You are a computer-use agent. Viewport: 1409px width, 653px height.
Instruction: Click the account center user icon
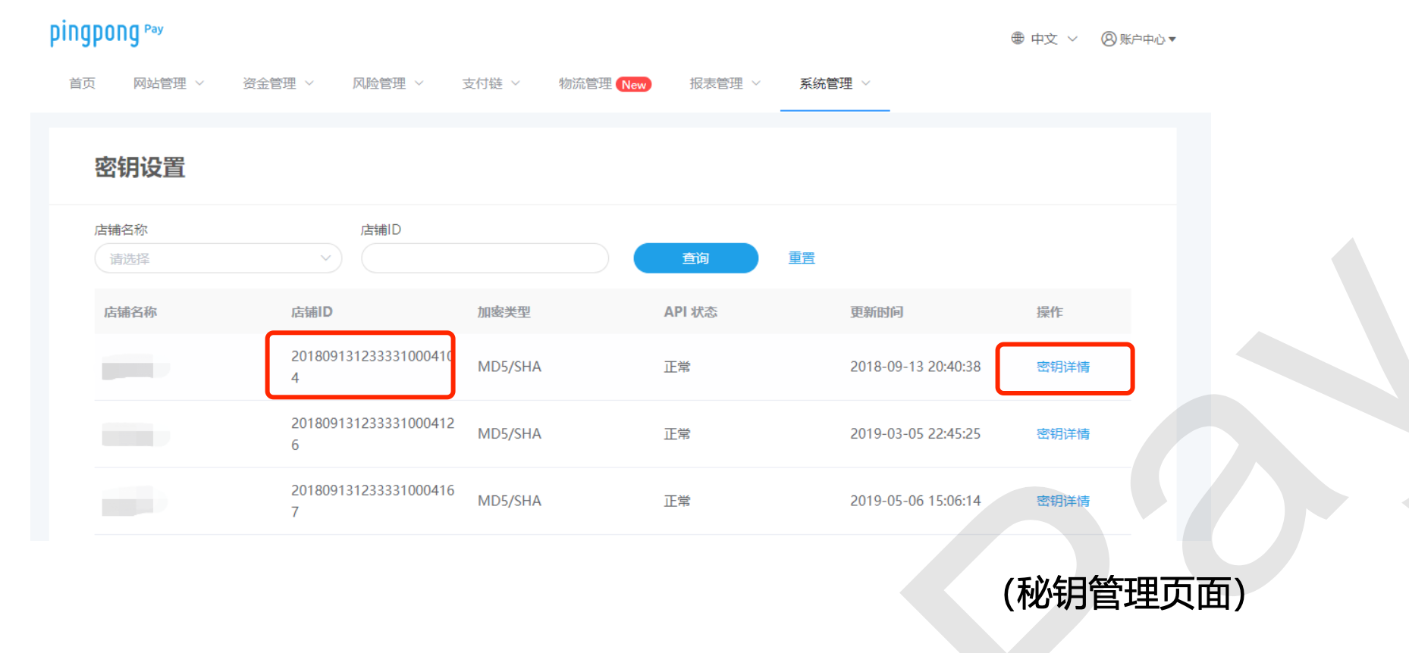click(x=1108, y=39)
